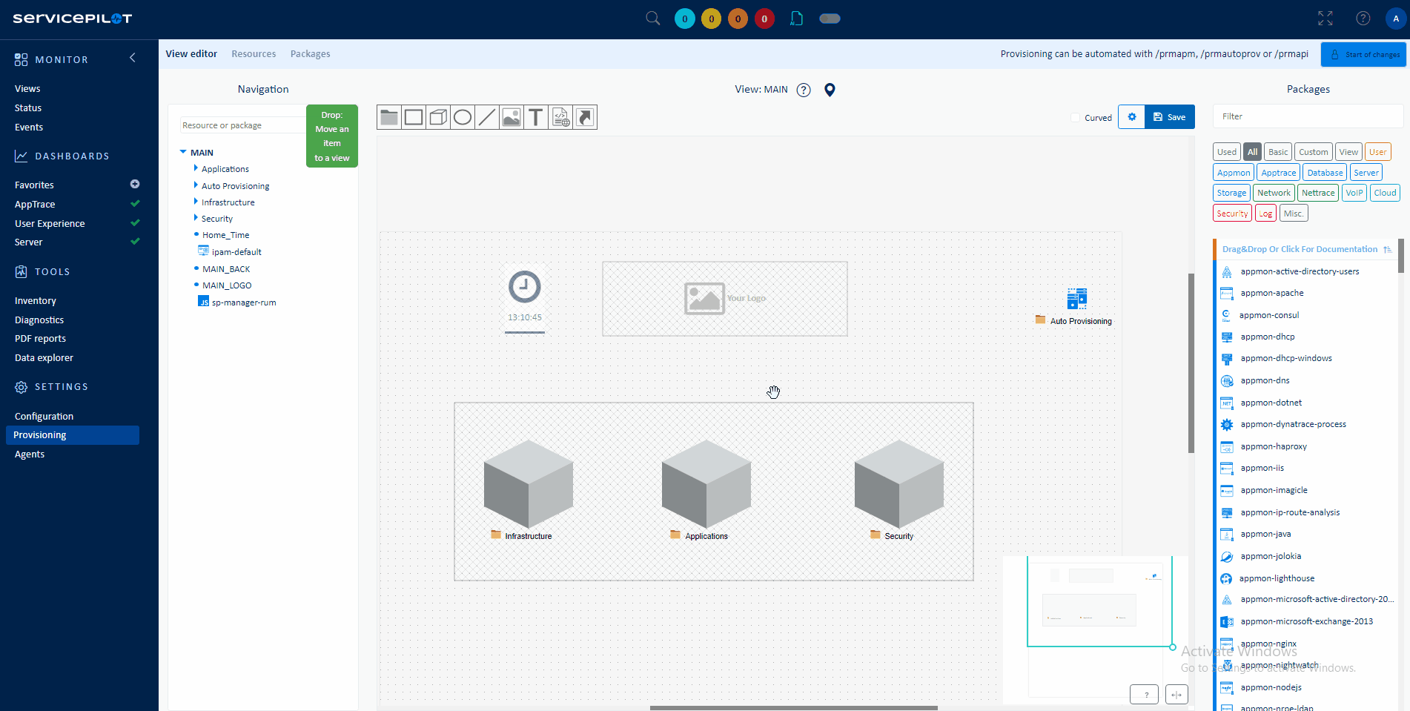Select the arrow link tool
This screenshot has width=1410, height=711.
pos(585,116)
